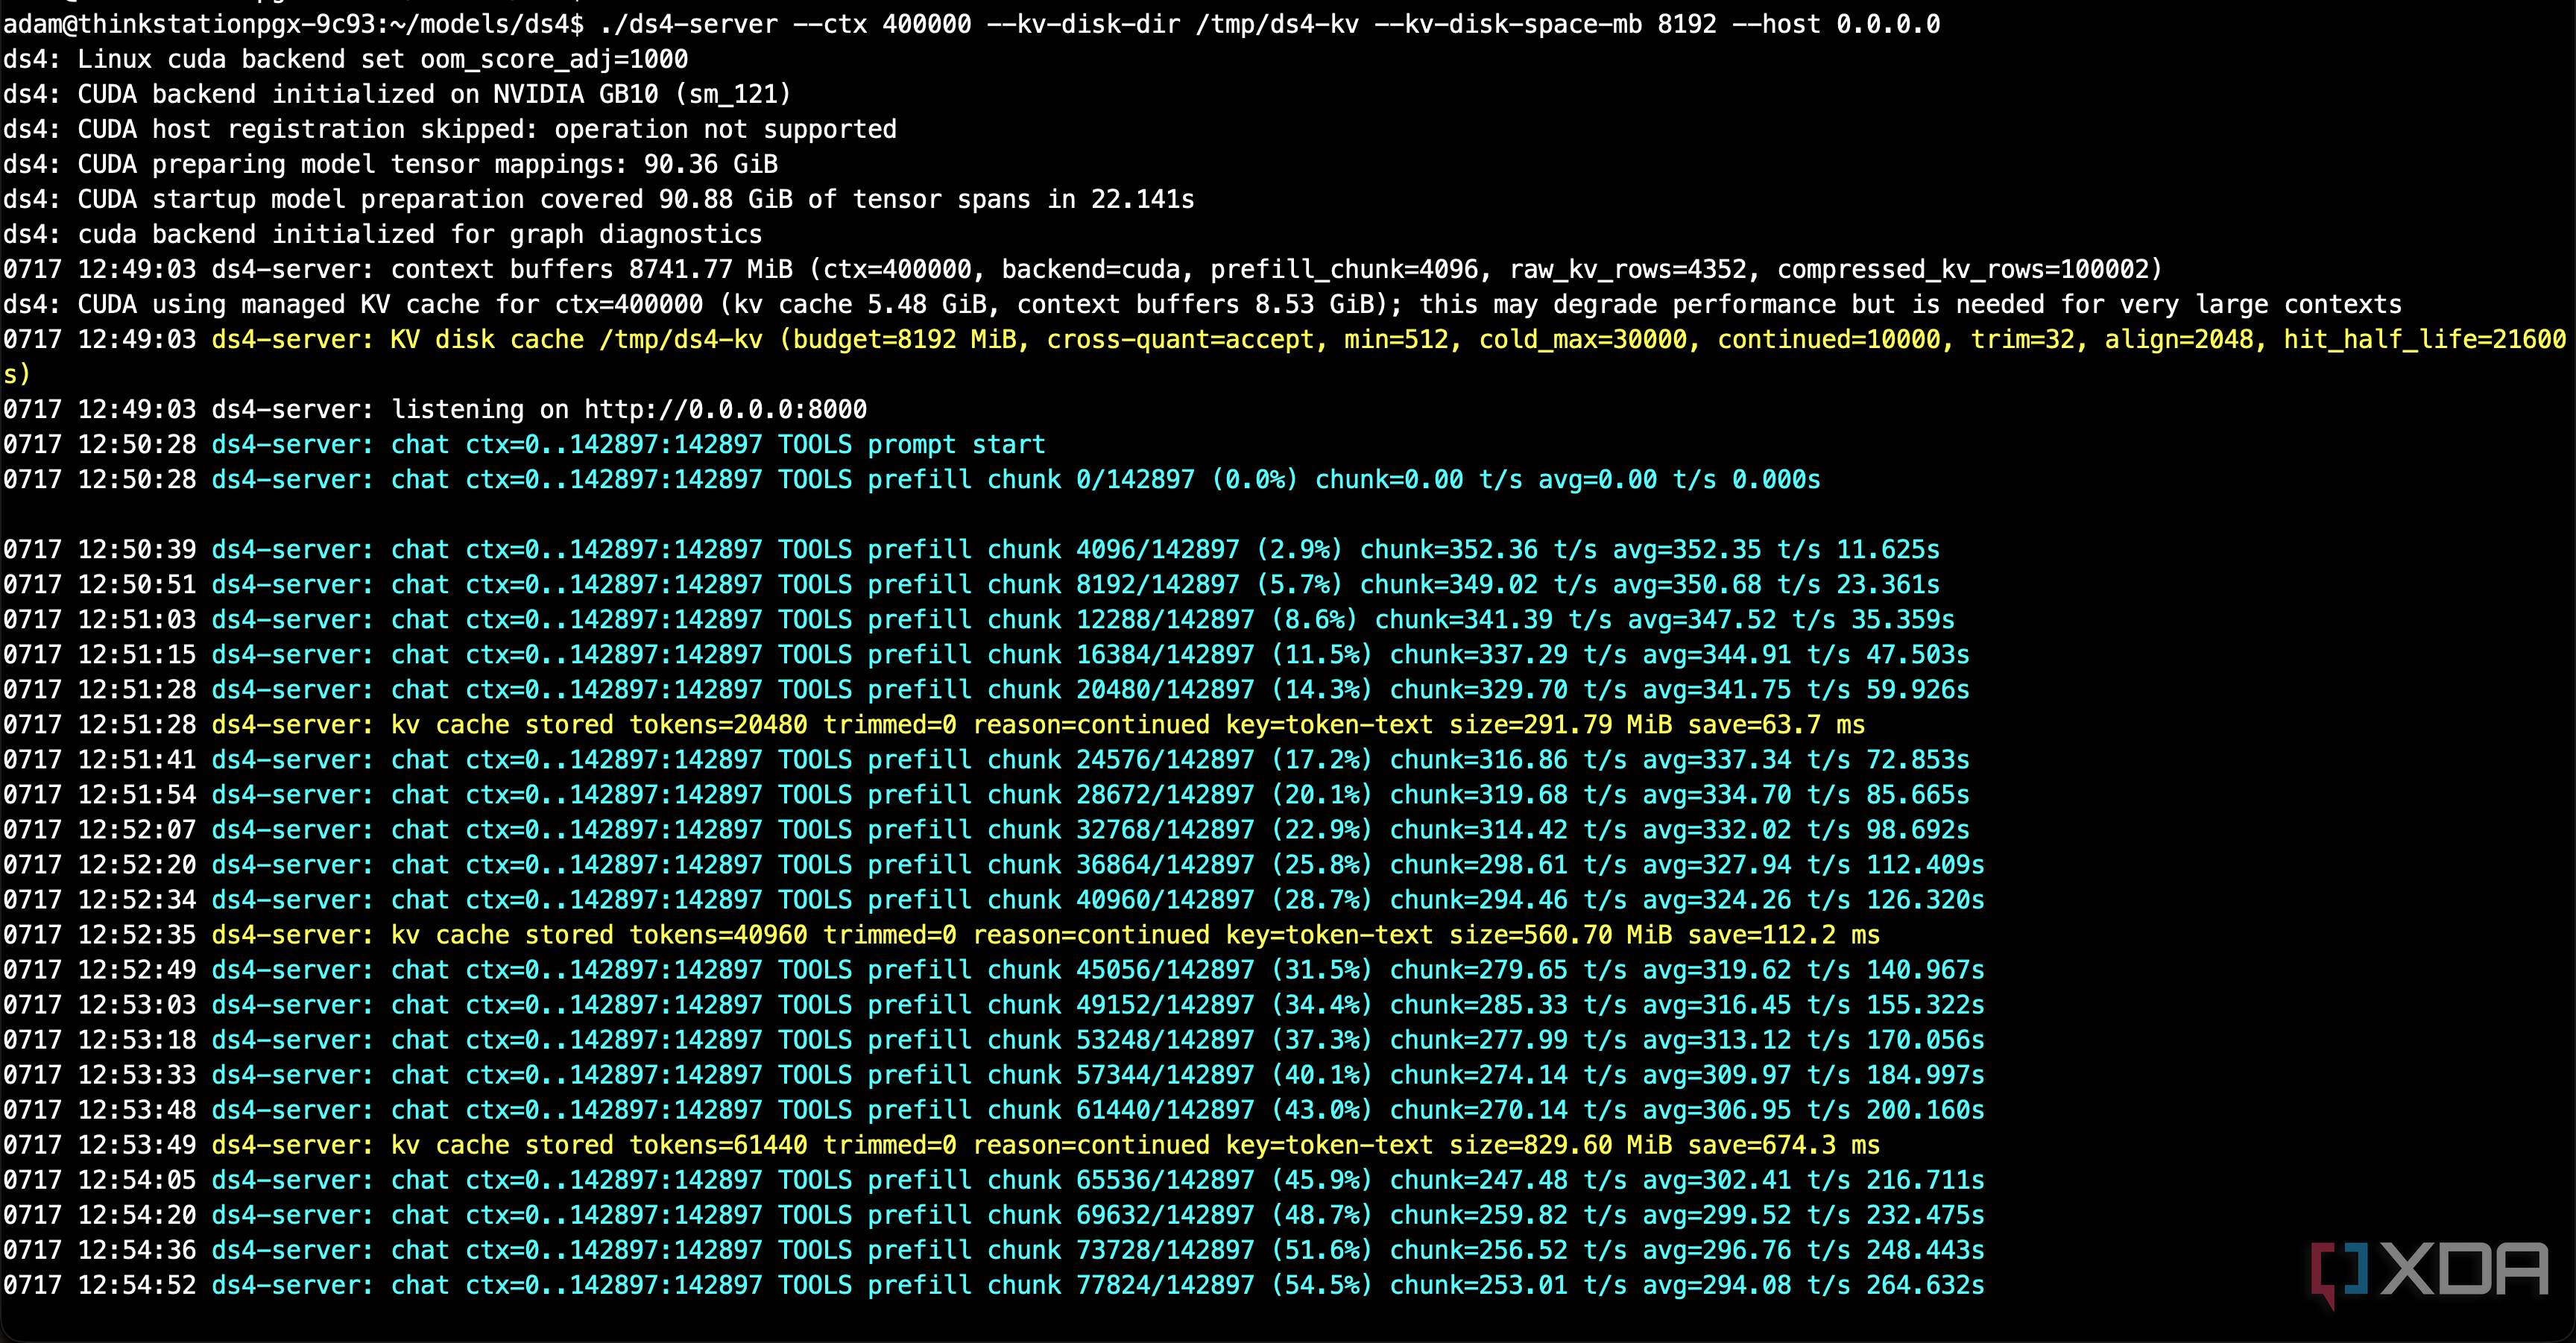2576x1343 pixels.
Task: Click '90.88 GiB of tensor spans in 22.141s'
Action: (926, 199)
